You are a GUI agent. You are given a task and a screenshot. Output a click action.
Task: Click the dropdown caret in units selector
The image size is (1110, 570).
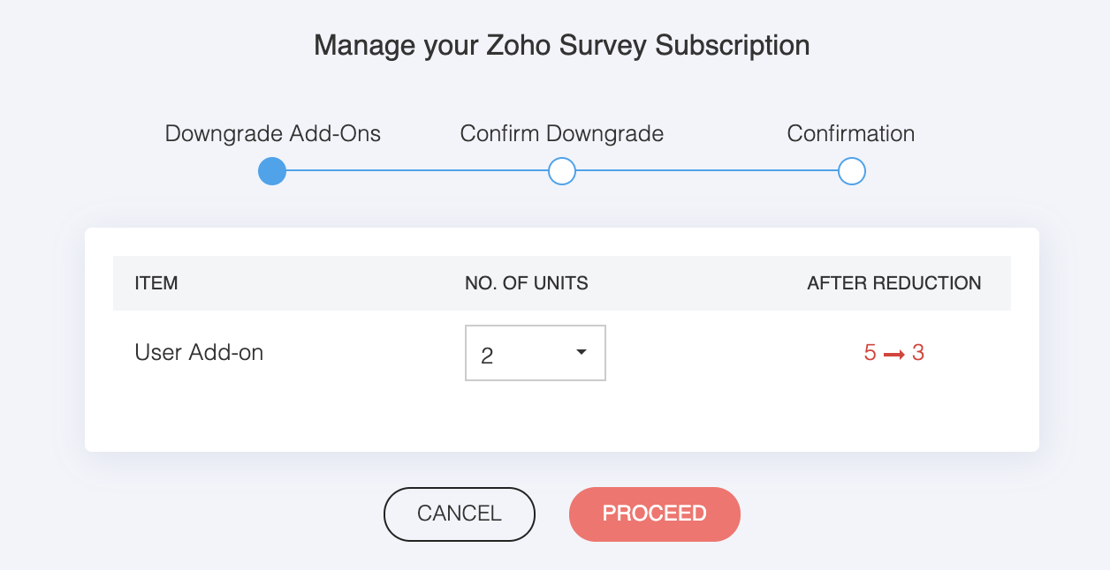[581, 353]
